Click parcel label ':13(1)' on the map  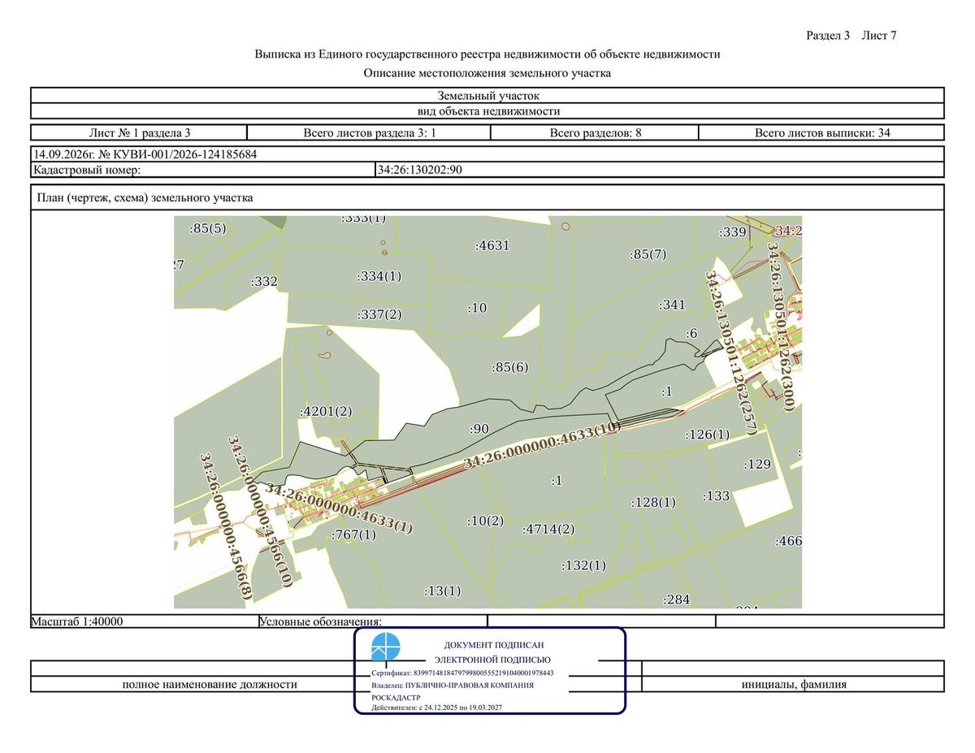point(443,591)
